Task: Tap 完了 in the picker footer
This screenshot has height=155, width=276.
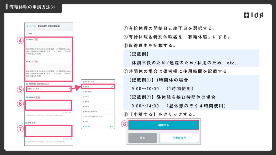Action: 111,126
